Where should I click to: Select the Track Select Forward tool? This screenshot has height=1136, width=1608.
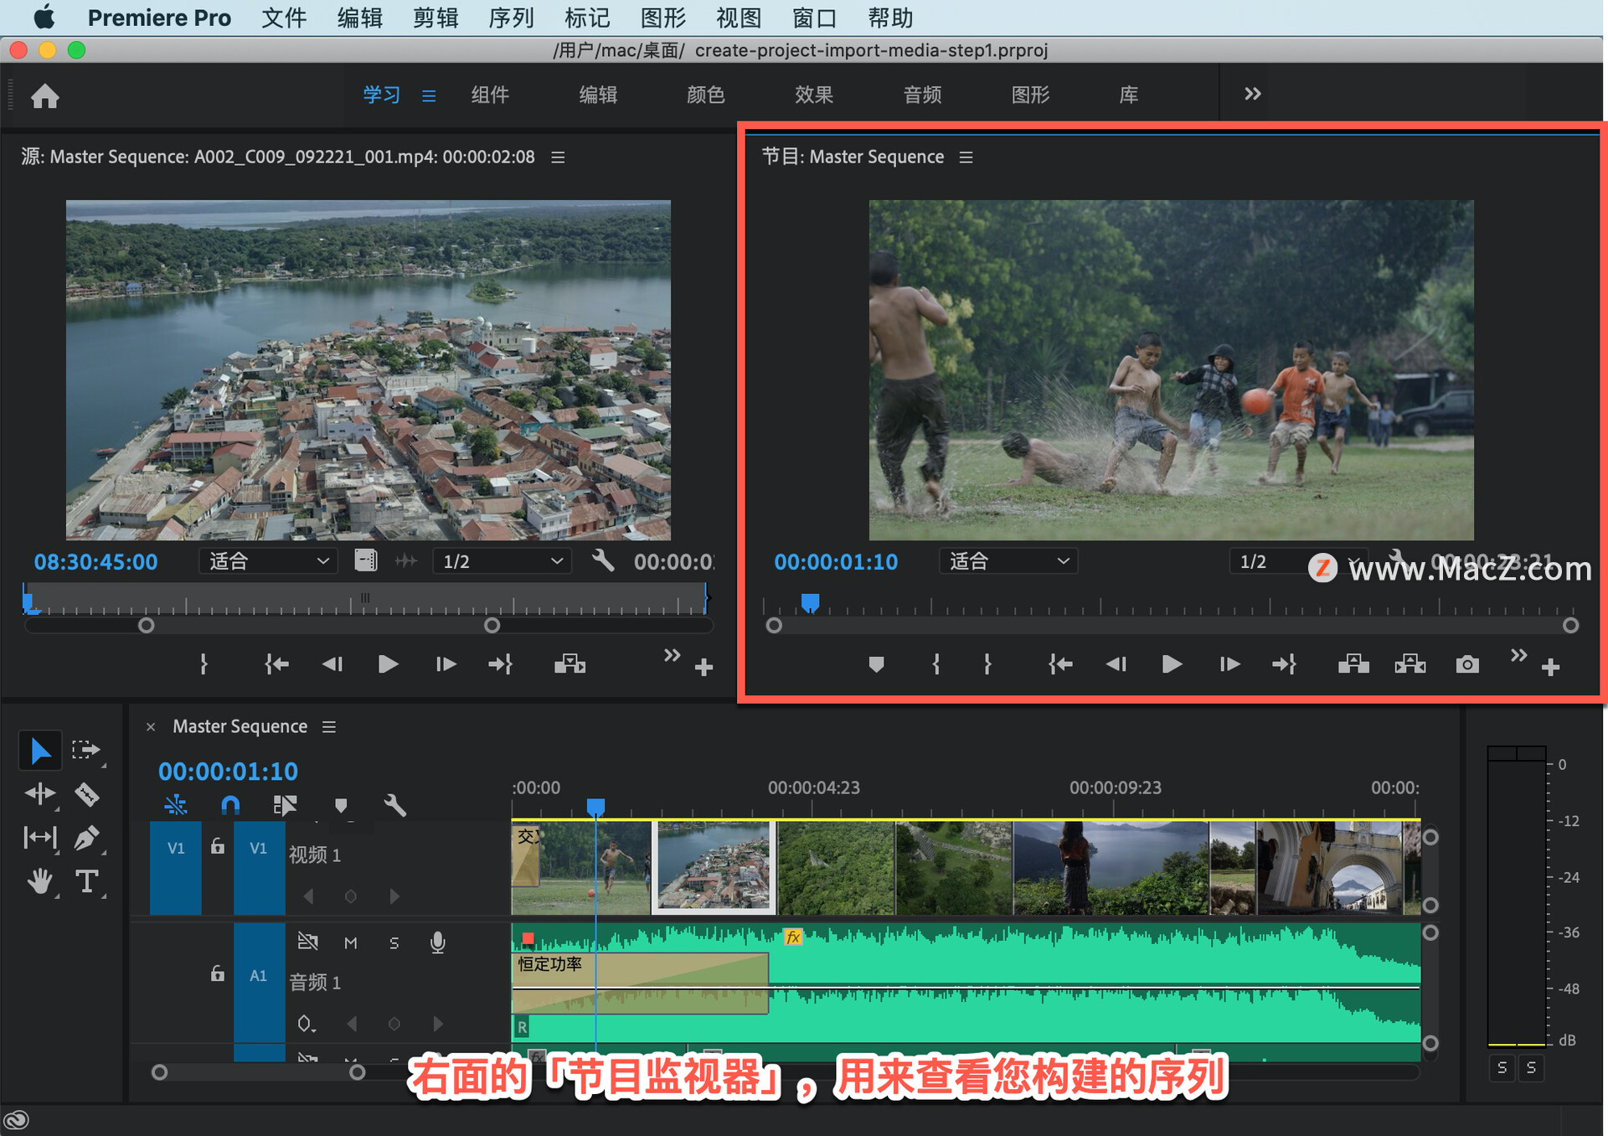coord(85,749)
